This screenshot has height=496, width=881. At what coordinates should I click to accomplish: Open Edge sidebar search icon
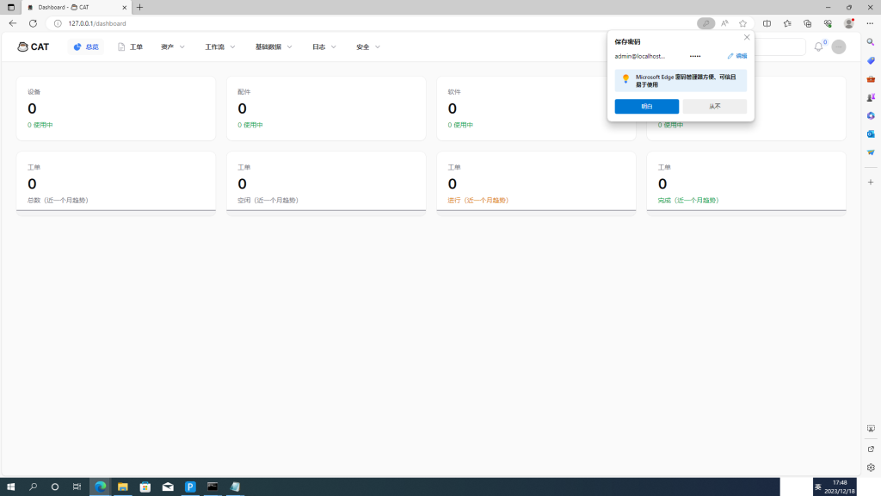coord(871,42)
